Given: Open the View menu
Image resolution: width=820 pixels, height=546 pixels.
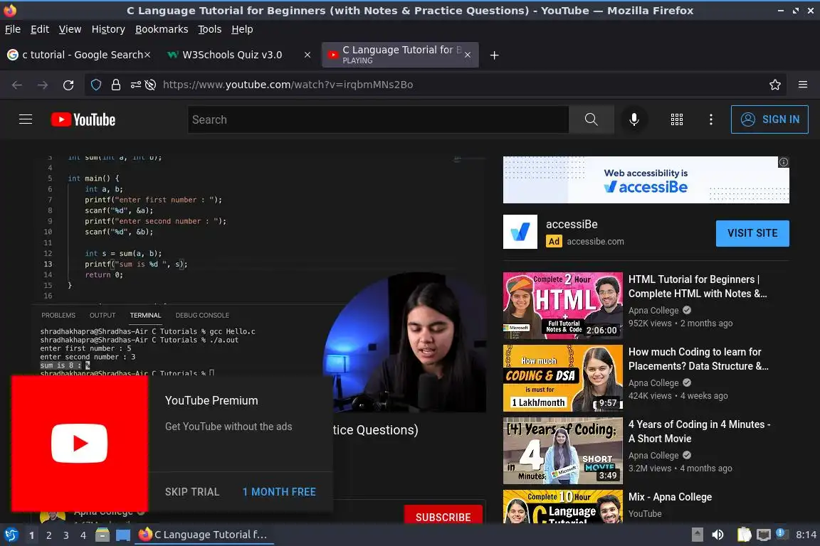Looking at the screenshot, I should 70,29.
